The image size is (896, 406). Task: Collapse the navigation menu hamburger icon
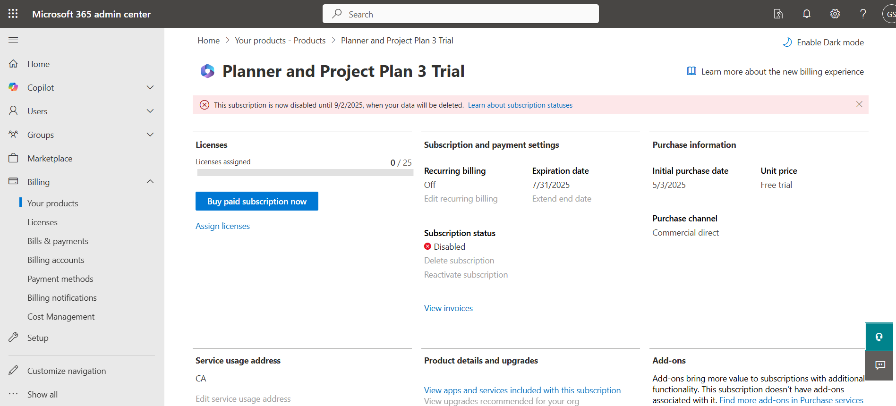13,40
